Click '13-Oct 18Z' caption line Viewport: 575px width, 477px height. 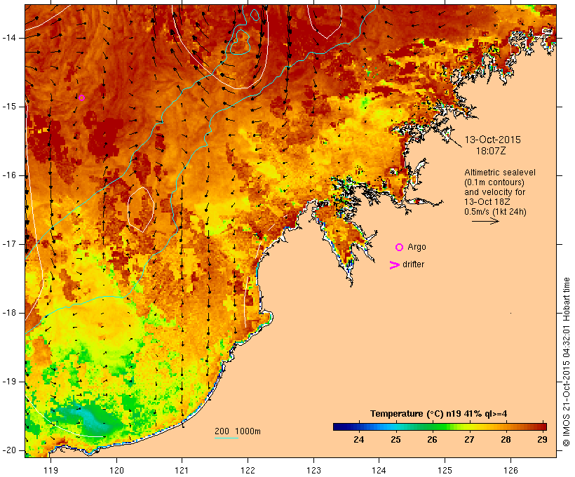pyautogui.click(x=487, y=202)
